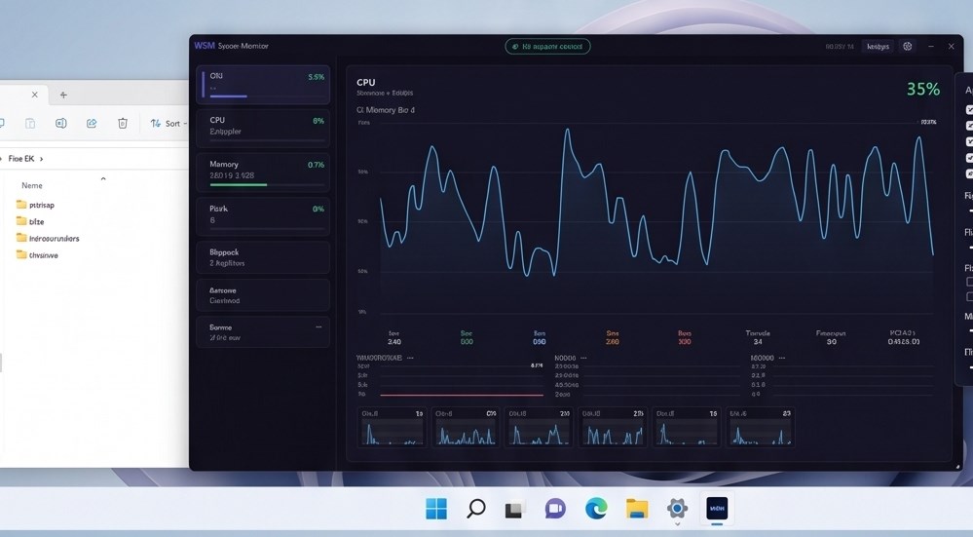Select the ptrisap folder
The width and height of the screenshot is (973, 537).
(x=35, y=205)
